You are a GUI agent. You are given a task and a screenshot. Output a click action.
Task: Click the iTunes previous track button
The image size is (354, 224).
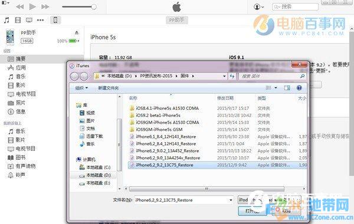(x=20, y=6)
